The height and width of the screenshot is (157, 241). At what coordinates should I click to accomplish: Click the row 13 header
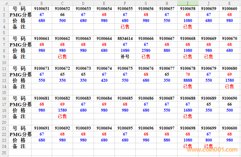tap(4, 80)
